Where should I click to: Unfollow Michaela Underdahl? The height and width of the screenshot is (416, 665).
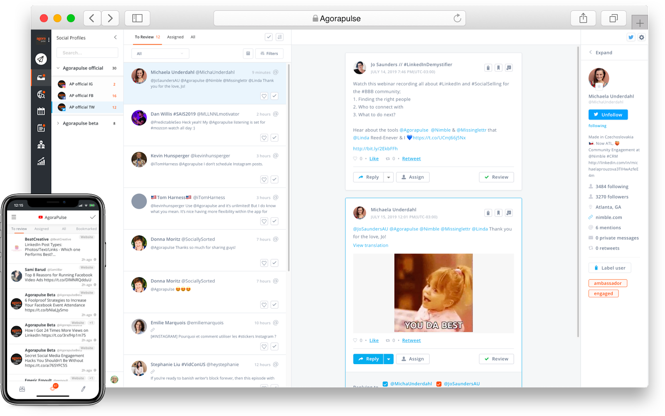click(608, 114)
